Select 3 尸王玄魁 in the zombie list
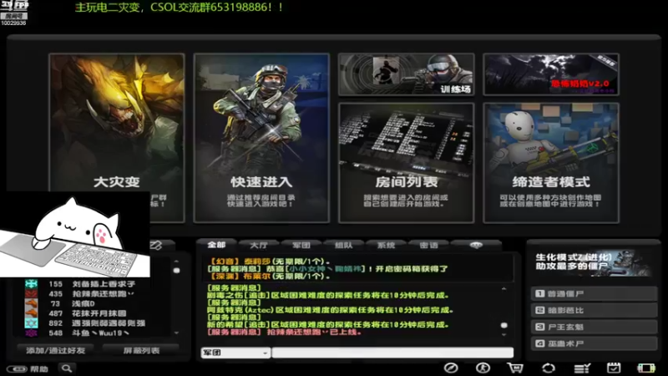Viewport: 668px width, 376px height. tap(594, 327)
